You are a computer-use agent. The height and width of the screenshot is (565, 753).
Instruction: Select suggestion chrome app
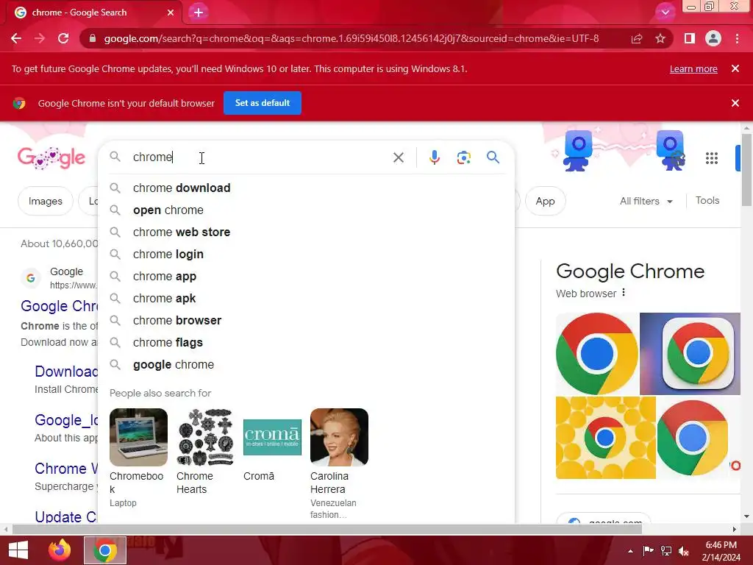[307, 277]
